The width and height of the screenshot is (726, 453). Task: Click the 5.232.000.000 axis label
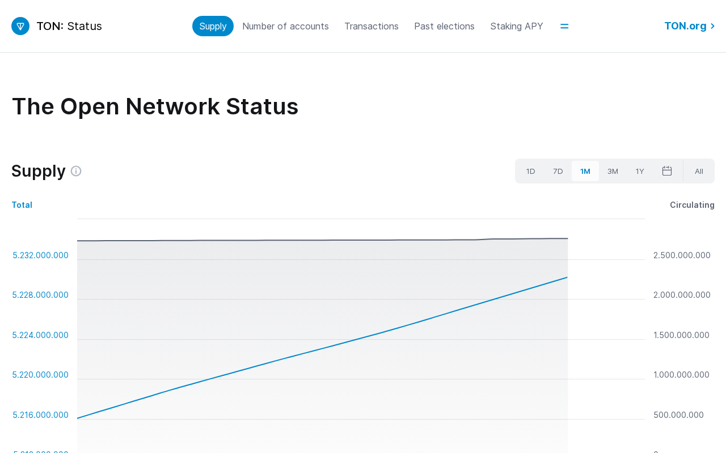pyautogui.click(x=40, y=255)
